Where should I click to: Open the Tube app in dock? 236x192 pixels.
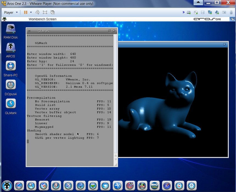142,185
